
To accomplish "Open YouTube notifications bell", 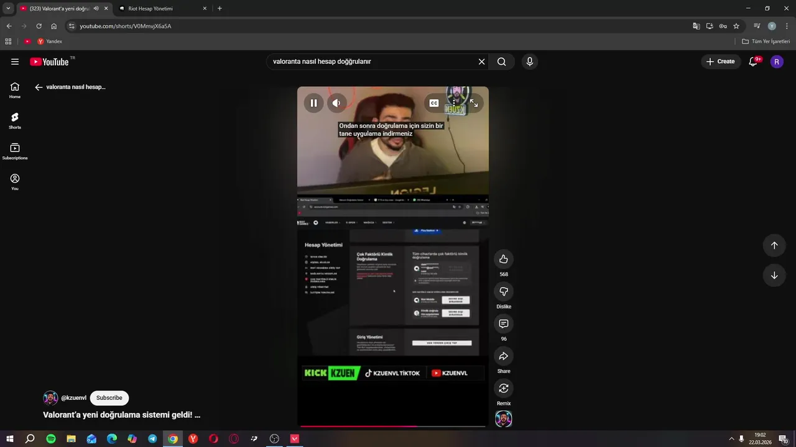I will tap(754, 61).
